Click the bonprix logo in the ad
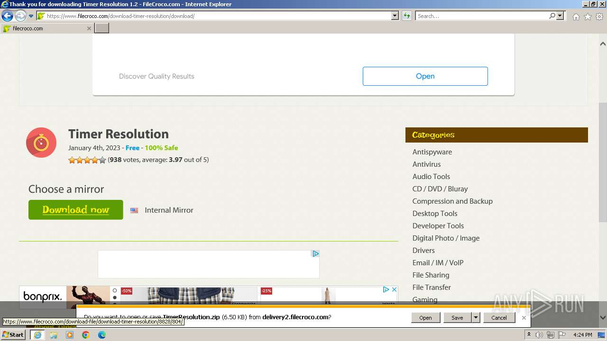 coord(43,297)
